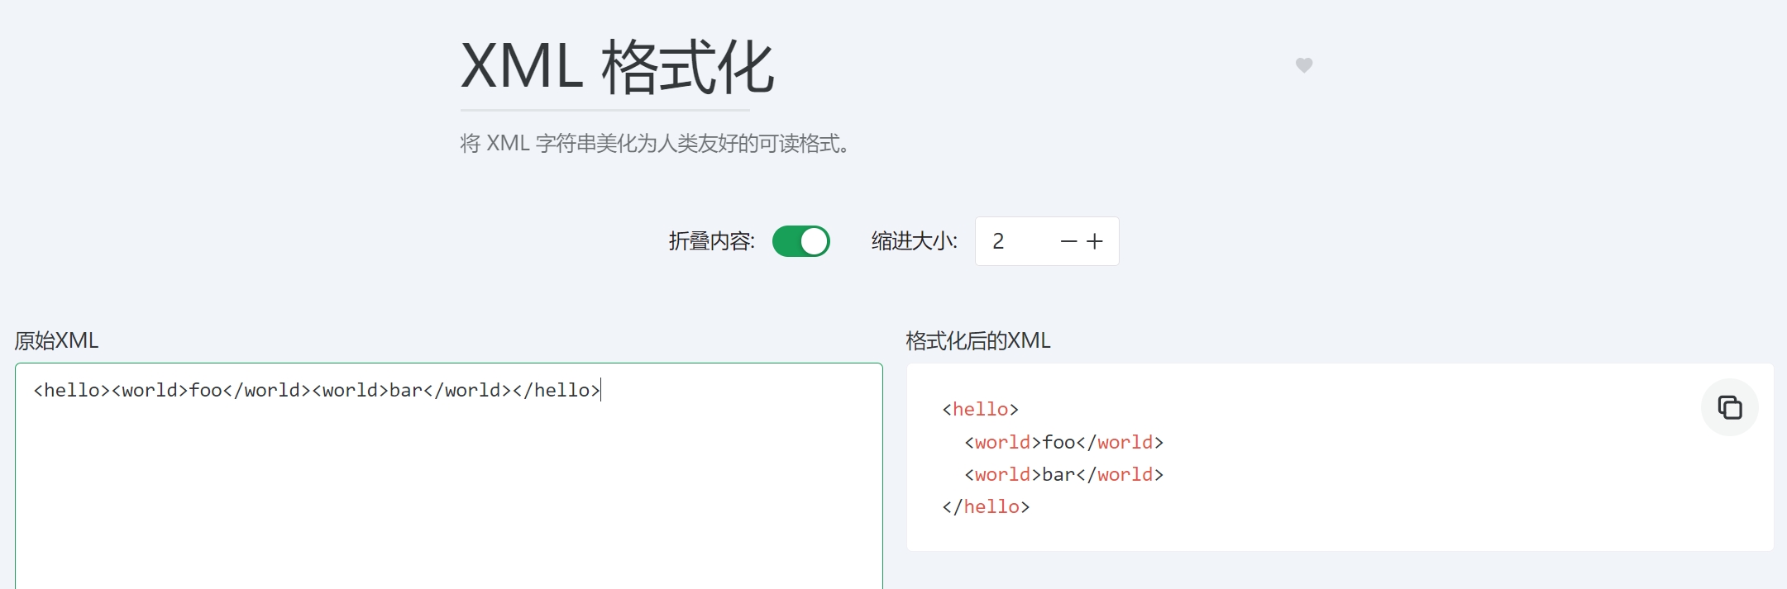Click the blank lower area of input box

click(449, 512)
